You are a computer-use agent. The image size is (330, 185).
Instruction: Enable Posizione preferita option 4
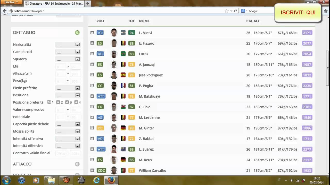(76, 102)
